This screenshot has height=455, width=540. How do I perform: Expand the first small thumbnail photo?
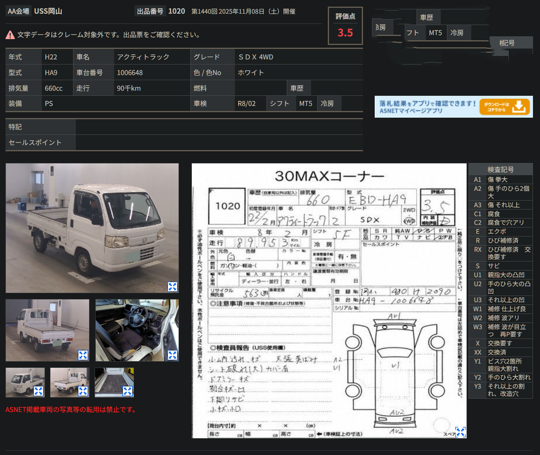click(x=38, y=391)
